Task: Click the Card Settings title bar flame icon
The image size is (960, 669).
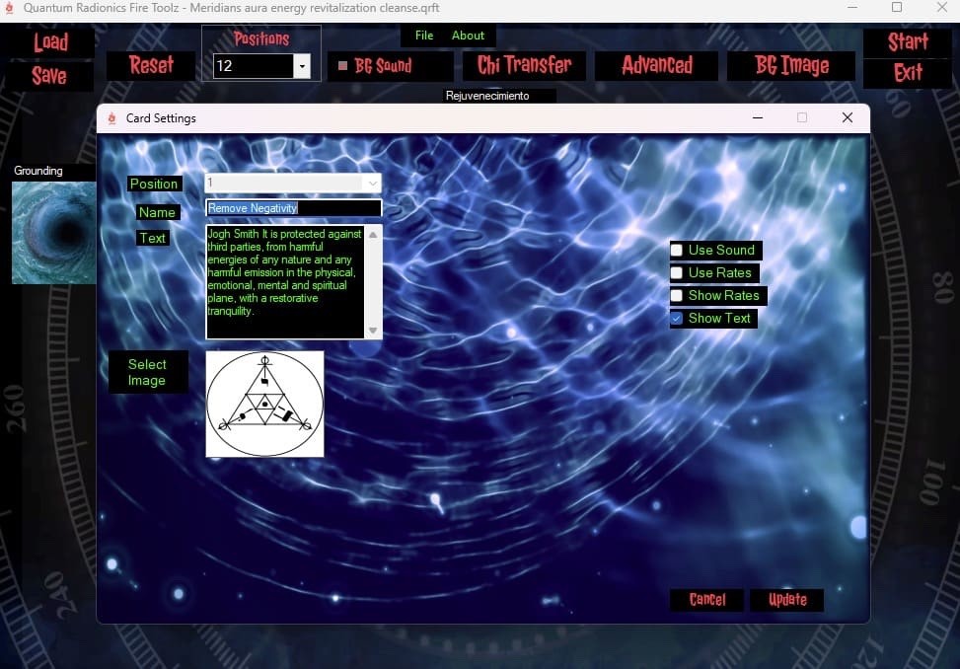Action: [111, 118]
